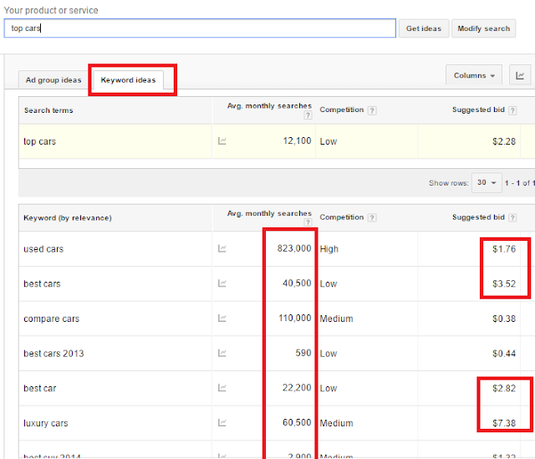Open trend chart icon for used cars

tap(222, 249)
